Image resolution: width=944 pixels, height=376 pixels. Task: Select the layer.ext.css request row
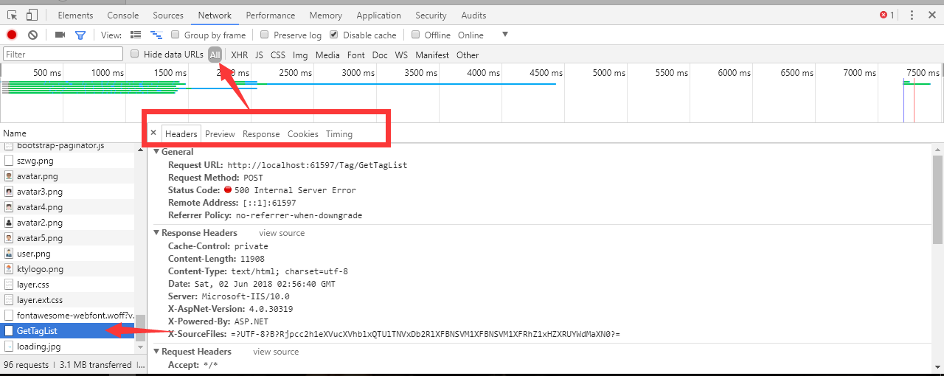pos(67,300)
